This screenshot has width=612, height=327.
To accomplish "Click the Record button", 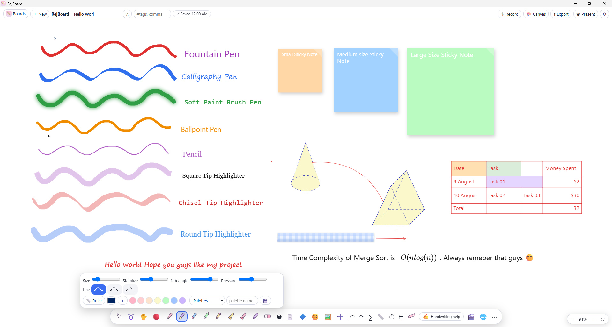I will (x=510, y=14).
